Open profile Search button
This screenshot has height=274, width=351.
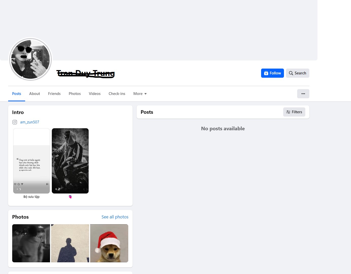(298, 73)
